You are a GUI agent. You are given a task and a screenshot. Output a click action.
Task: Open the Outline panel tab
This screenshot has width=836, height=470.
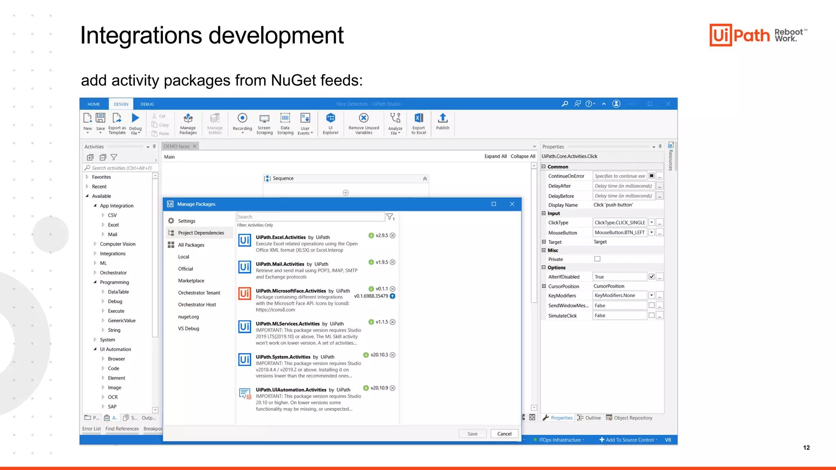(589, 418)
